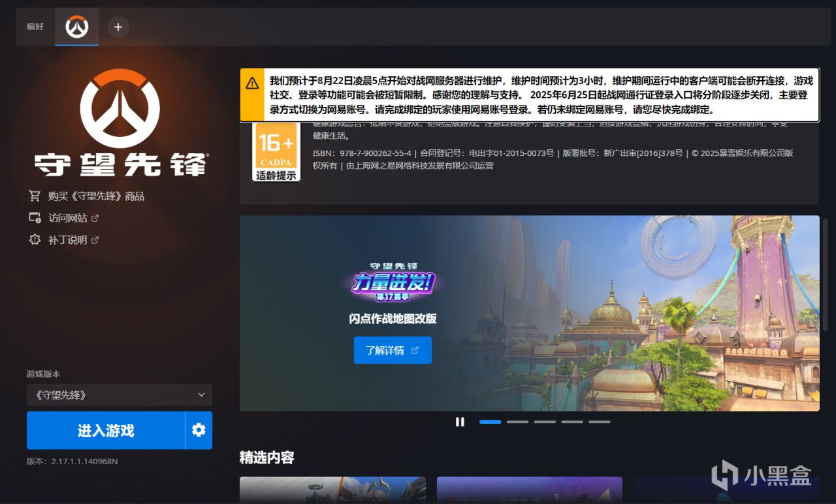
Task: Open 购买《守望先锋》商品 link
Action: click(96, 196)
